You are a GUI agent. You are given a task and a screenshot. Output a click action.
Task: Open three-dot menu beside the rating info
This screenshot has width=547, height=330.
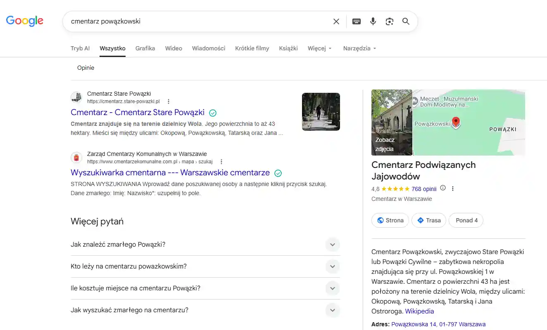[453, 189]
